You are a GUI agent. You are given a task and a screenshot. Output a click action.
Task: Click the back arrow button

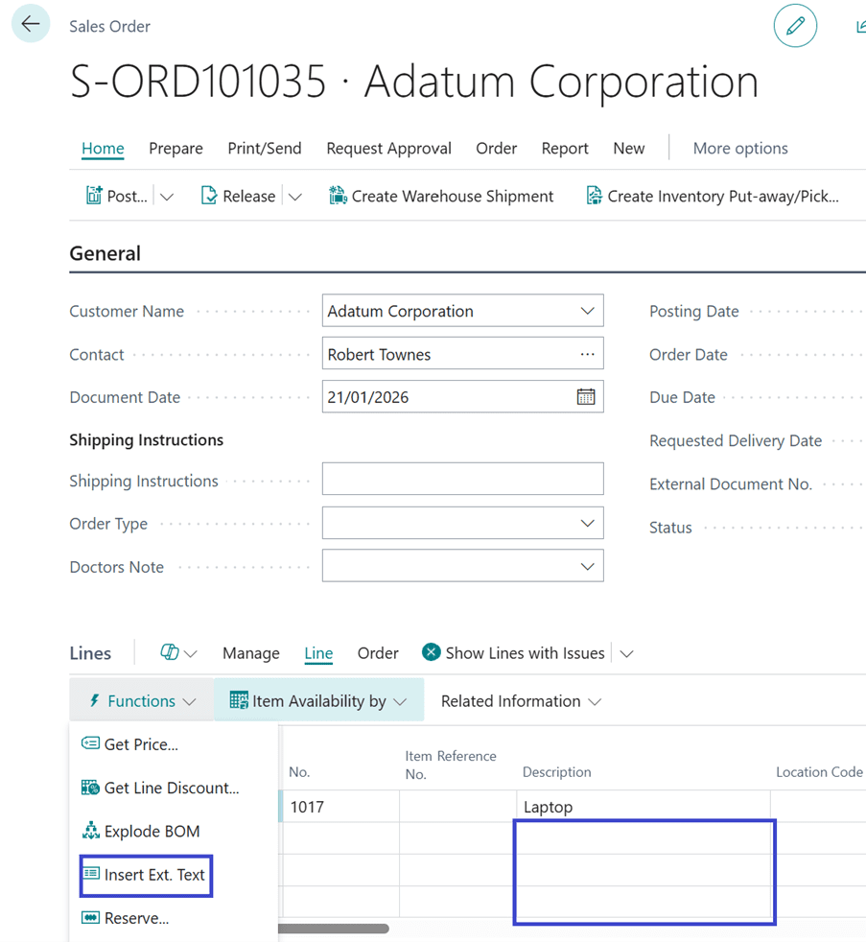(x=31, y=25)
